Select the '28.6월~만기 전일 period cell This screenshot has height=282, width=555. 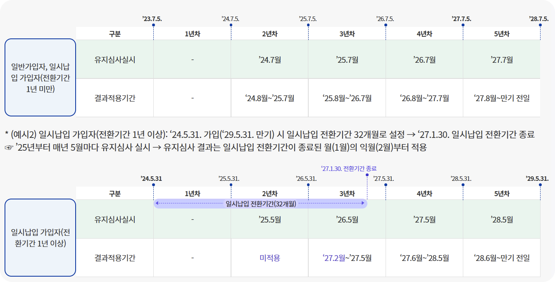click(x=502, y=258)
